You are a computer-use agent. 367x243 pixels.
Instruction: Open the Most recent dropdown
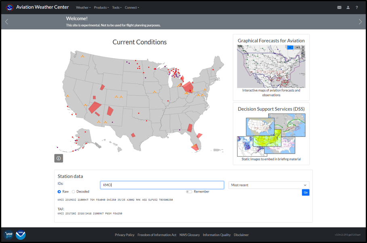(x=269, y=185)
